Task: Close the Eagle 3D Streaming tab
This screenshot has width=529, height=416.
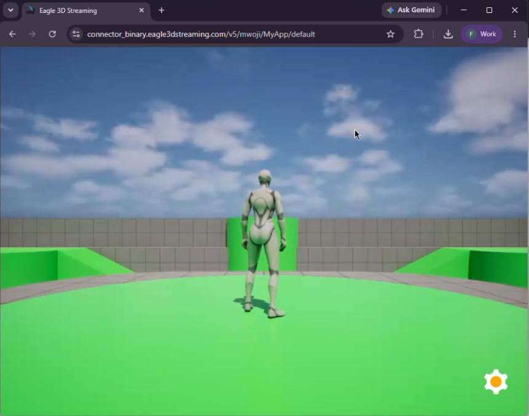Action: click(x=141, y=10)
